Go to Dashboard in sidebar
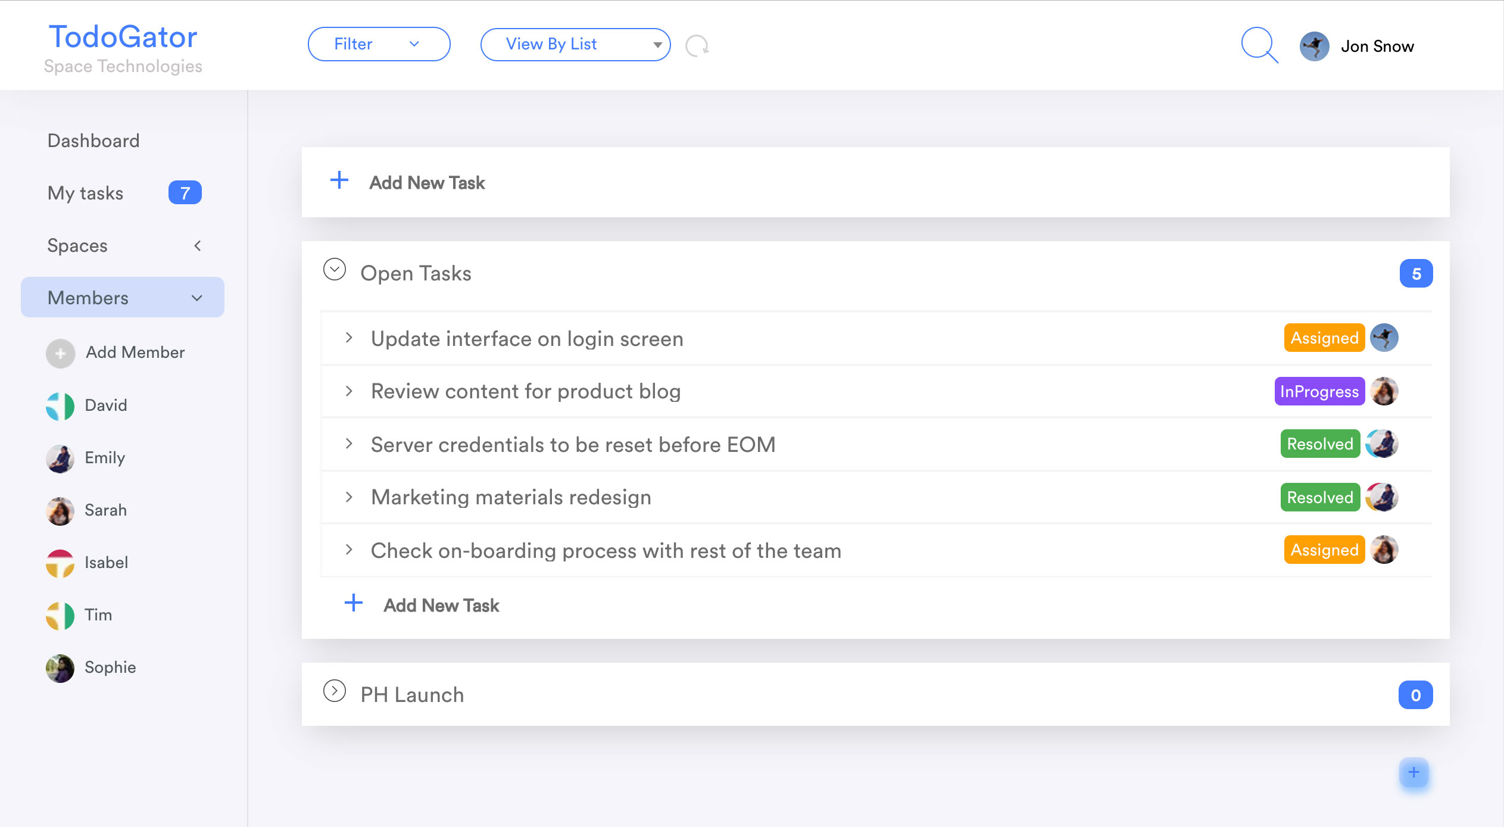This screenshot has width=1504, height=827. point(93,141)
